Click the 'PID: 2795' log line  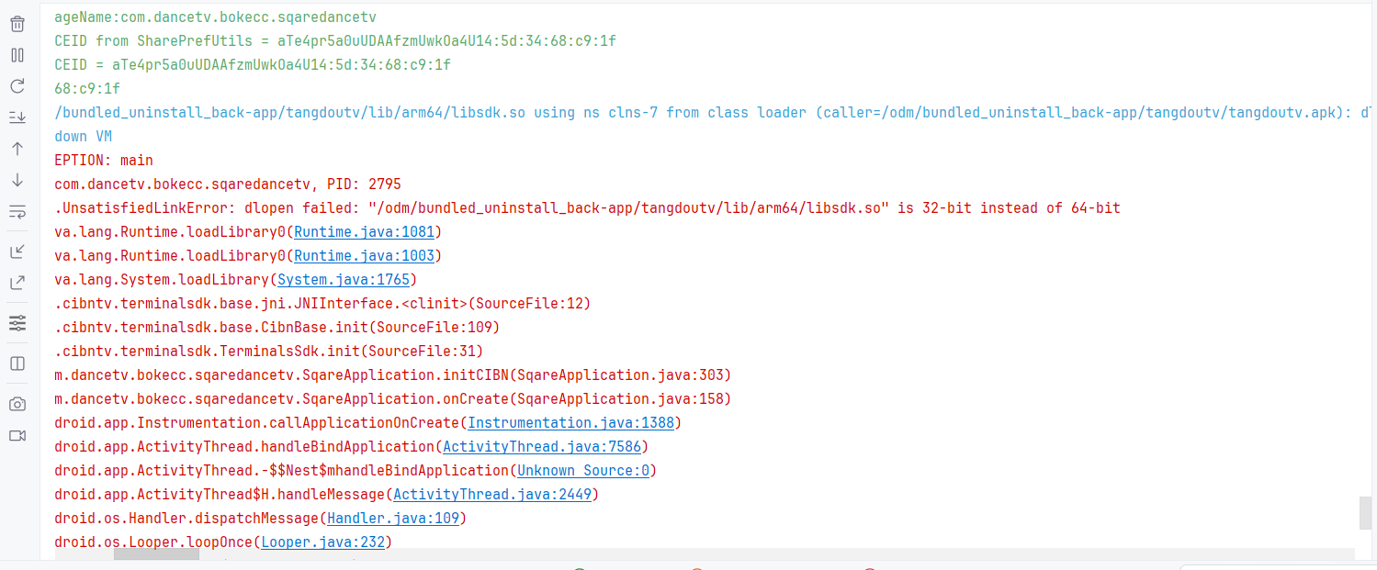(228, 184)
